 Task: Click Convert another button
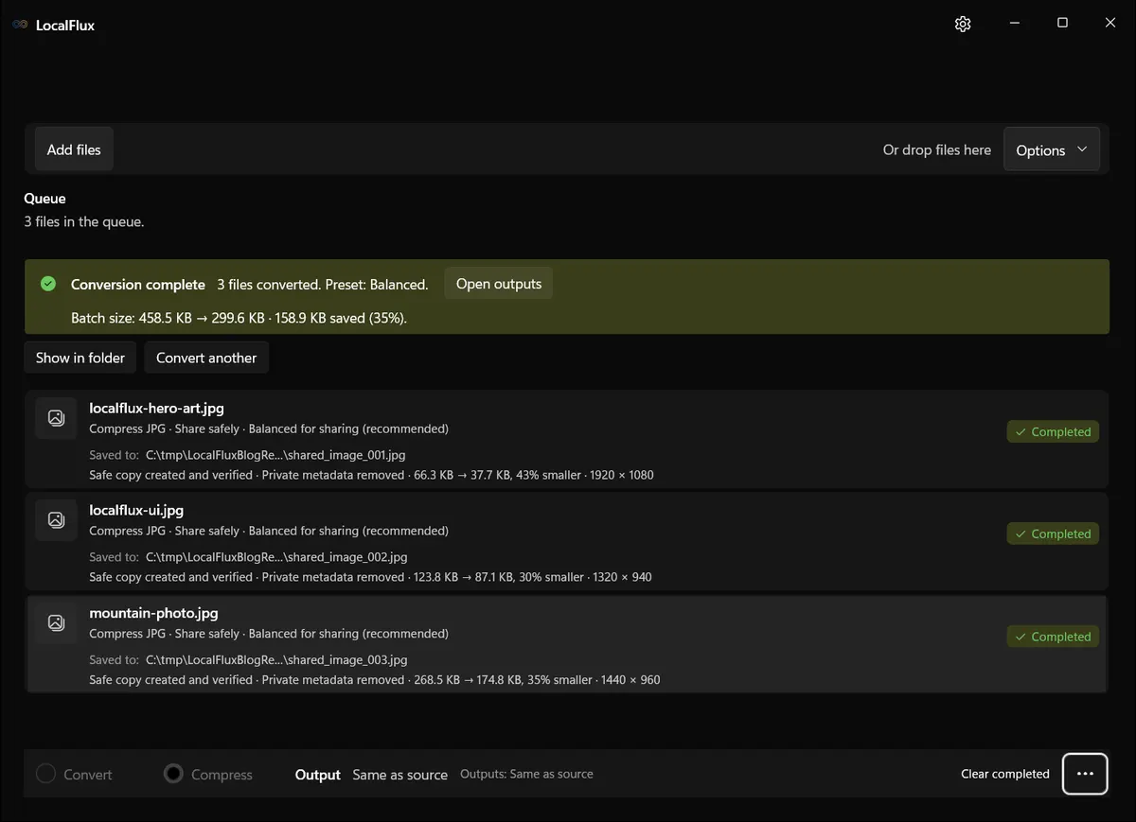[x=206, y=358]
